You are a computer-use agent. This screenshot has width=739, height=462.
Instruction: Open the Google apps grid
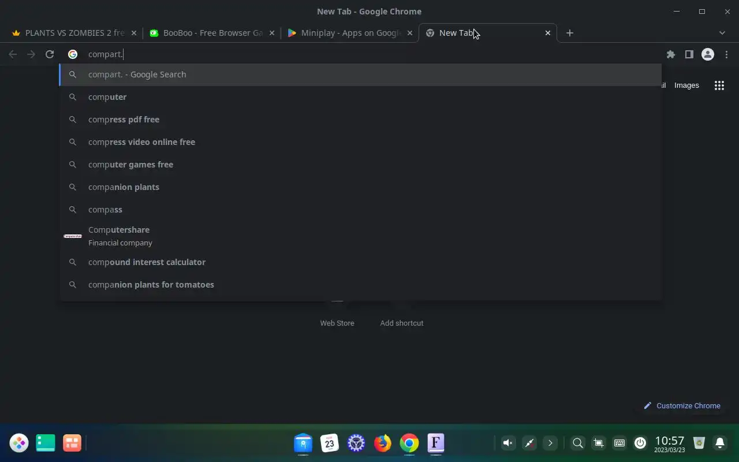(719, 85)
